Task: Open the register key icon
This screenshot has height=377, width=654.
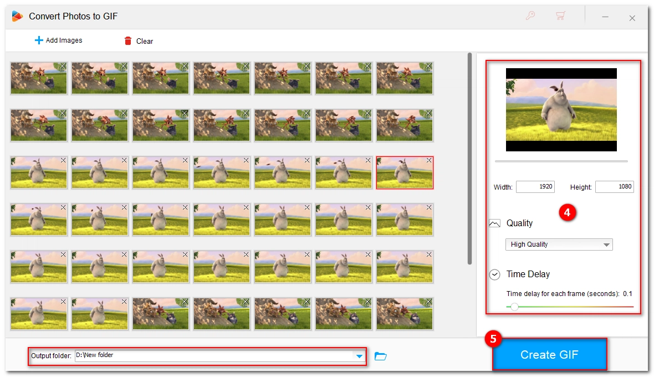Action: tap(530, 16)
